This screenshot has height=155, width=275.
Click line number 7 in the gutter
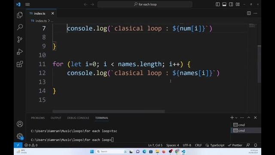point(44,28)
